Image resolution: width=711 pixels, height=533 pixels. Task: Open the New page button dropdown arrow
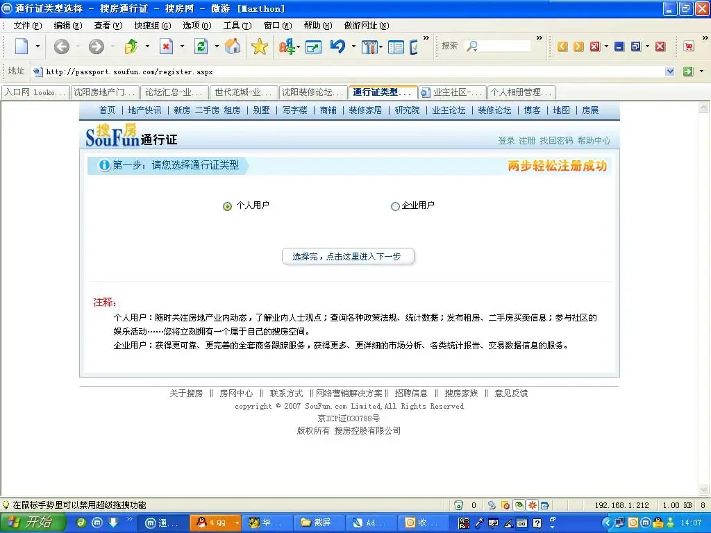(x=37, y=46)
